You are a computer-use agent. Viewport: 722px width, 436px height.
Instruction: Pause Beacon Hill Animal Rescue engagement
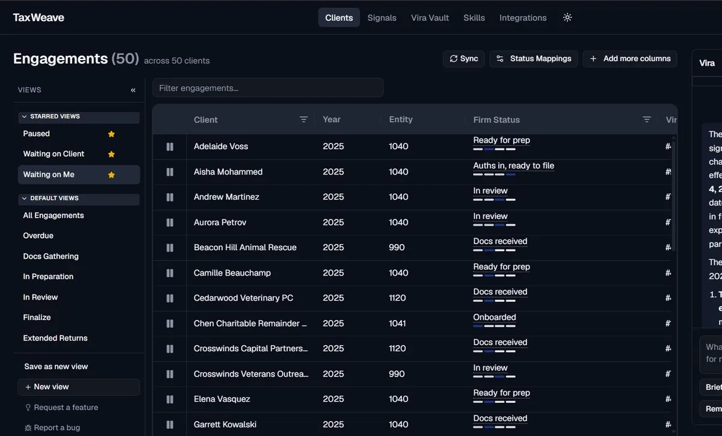(170, 248)
